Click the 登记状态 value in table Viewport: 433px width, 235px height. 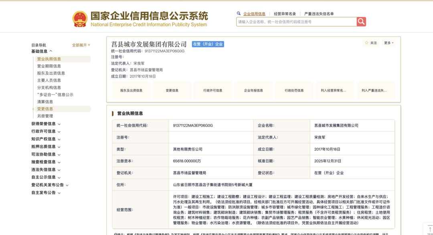point(329,173)
